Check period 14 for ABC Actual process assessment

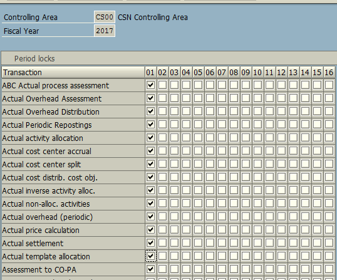[305, 85]
